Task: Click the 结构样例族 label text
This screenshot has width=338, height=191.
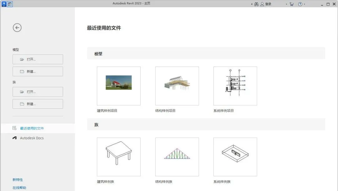Action: coord(164,182)
